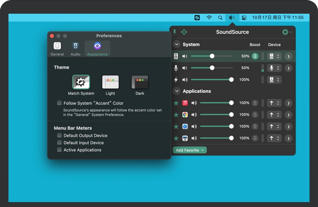
Task: Enable Active Applications menu bar meter
Action: [x=59, y=150]
